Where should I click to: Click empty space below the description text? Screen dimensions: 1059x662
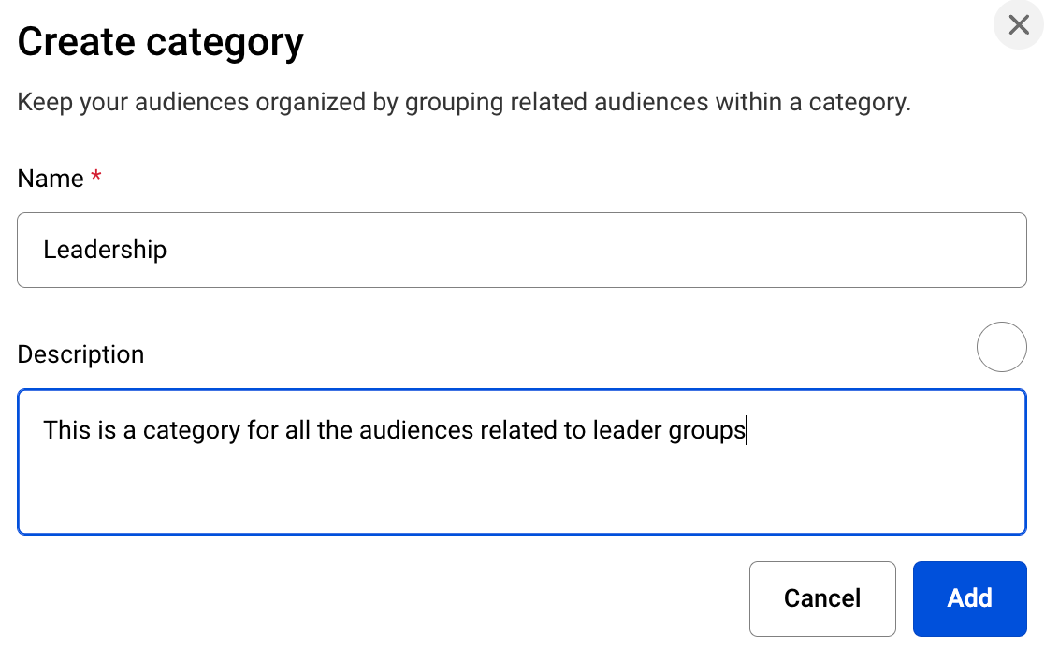pyautogui.click(x=521, y=496)
